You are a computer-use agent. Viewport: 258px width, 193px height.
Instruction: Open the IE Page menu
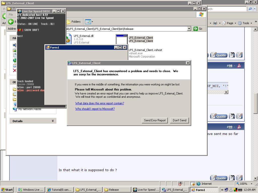click(229, 23)
